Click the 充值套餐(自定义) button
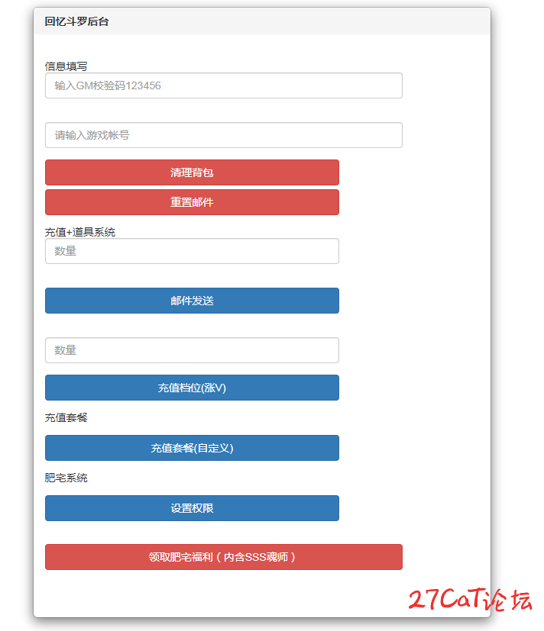This screenshot has width=544, height=631. 192,448
